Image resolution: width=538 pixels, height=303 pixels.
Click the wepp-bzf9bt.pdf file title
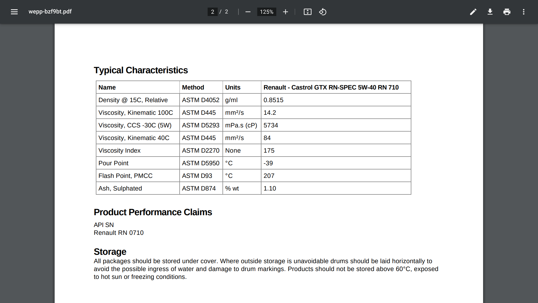click(50, 12)
